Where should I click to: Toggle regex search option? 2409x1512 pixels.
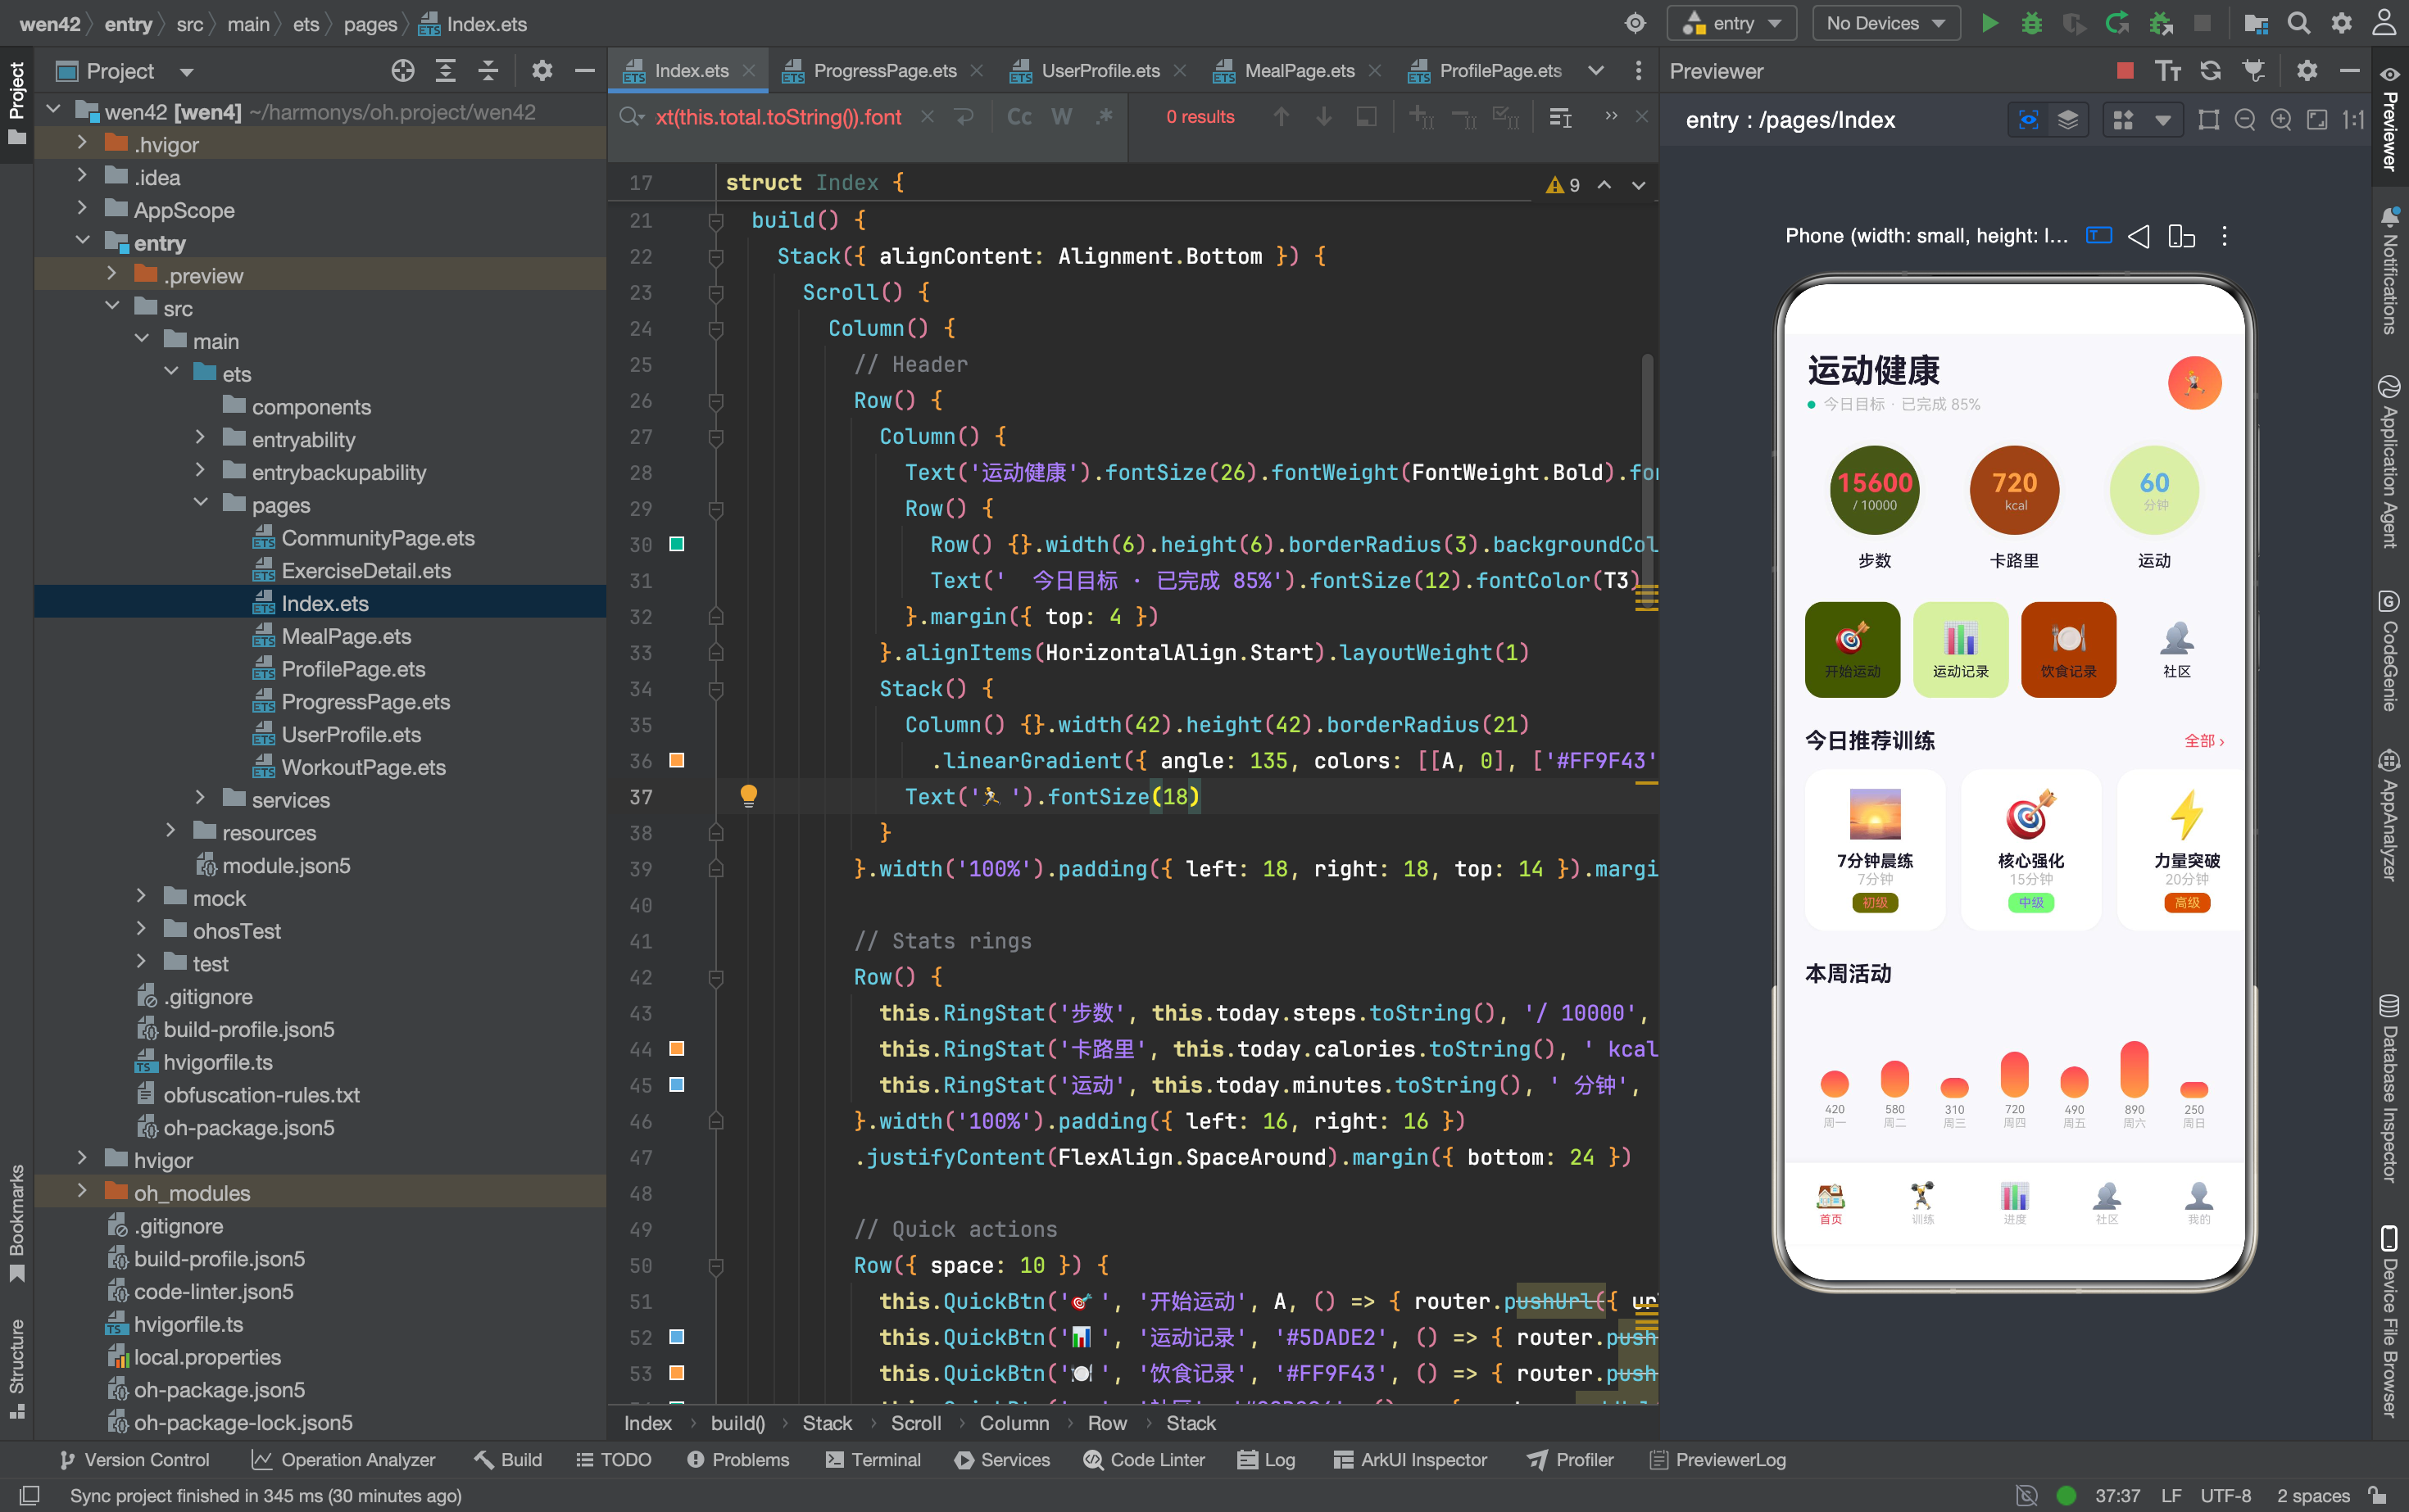point(1105,117)
